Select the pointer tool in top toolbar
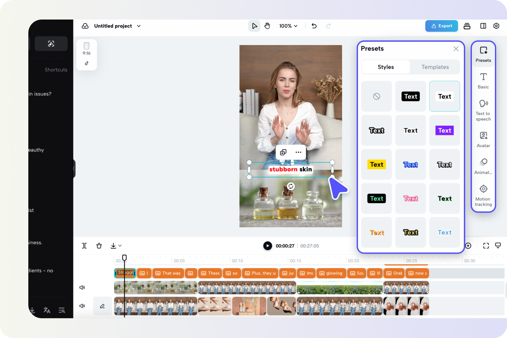Viewport: 507px width, 338px height. click(254, 26)
